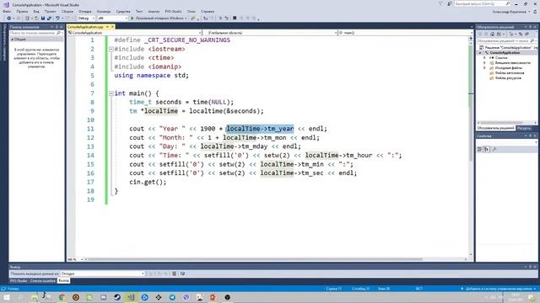Click the Properties panel alphabetical icon
The image size is (540, 303).
click(486, 149)
